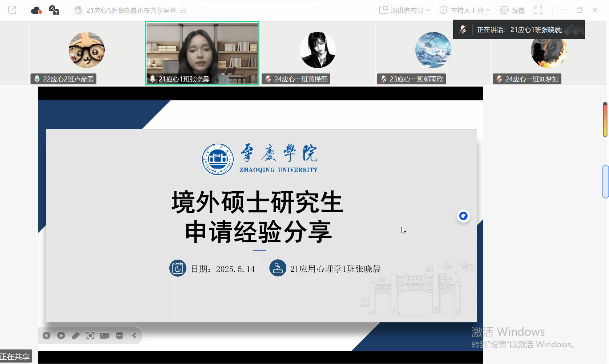
Task: Enter full screen mode
Action: click(x=538, y=10)
